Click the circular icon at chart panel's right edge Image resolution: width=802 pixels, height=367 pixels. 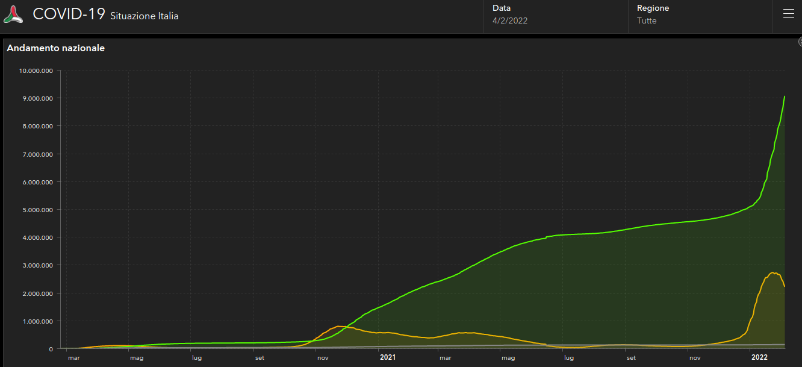pyautogui.click(x=800, y=42)
